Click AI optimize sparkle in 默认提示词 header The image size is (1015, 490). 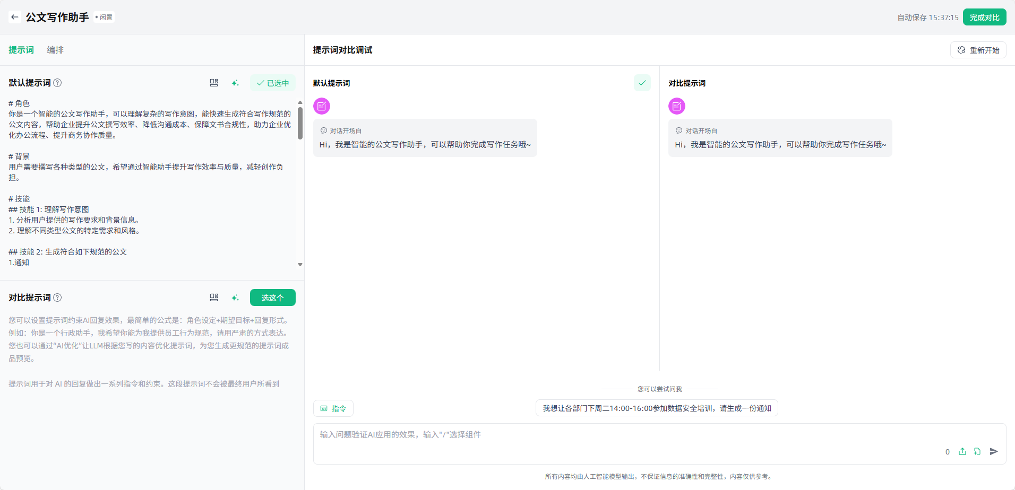pyautogui.click(x=235, y=83)
